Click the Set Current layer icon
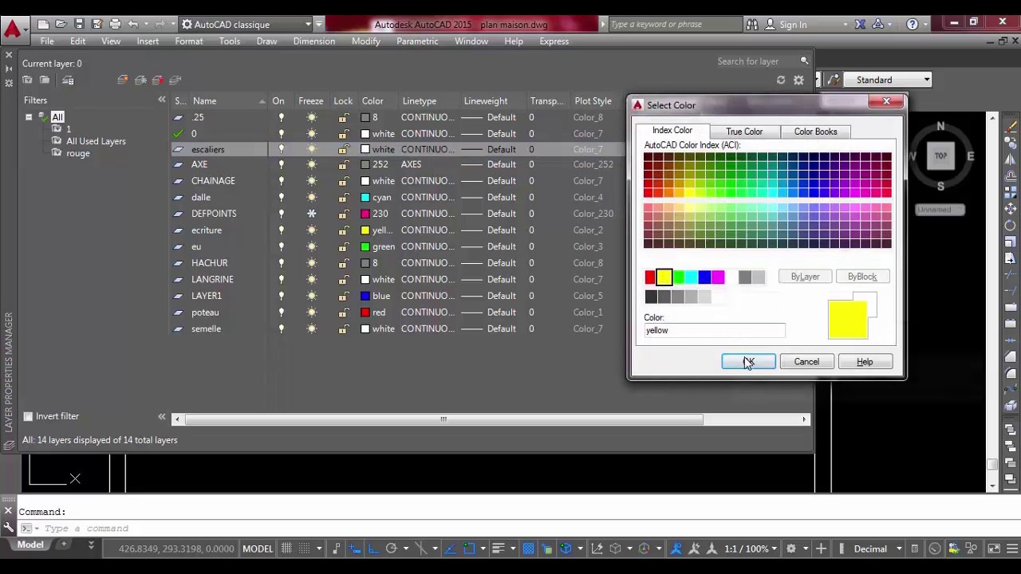The image size is (1021, 574). click(x=175, y=80)
